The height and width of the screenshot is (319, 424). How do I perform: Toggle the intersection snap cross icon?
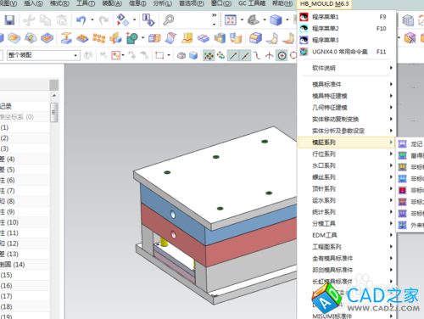click(270, 55)
